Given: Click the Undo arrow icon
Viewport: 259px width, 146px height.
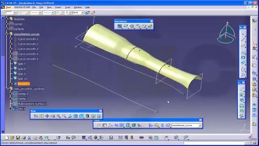Looking at the screenshot, I should tap(47, 137).
